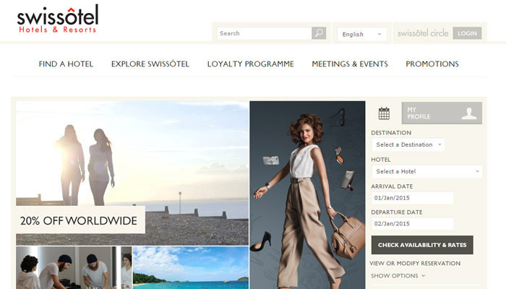Click the My Profile person icon
Screen dimensions: 506x289
pyautogui.click(x=469, y=113)
